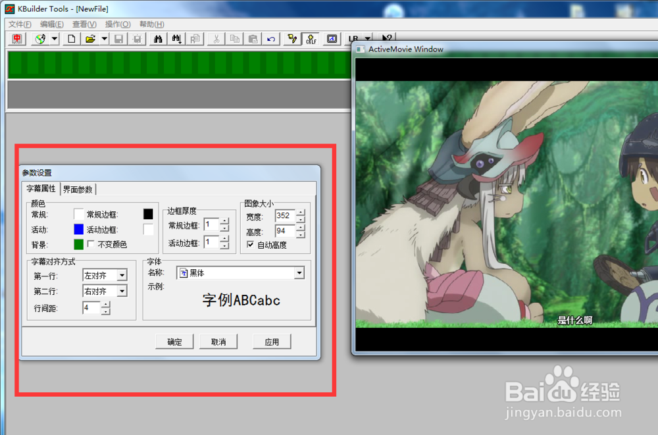
Task: Click the 高度 field containing 94
Action: pos(286,231)
